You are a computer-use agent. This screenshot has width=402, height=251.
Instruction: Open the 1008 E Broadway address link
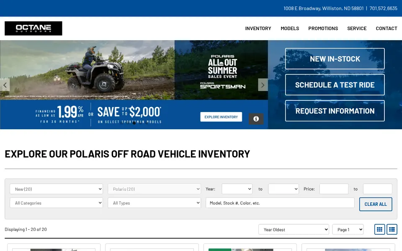click(324, 8)
